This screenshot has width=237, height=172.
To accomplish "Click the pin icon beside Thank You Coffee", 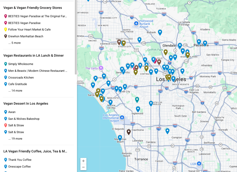I will 5,160.
